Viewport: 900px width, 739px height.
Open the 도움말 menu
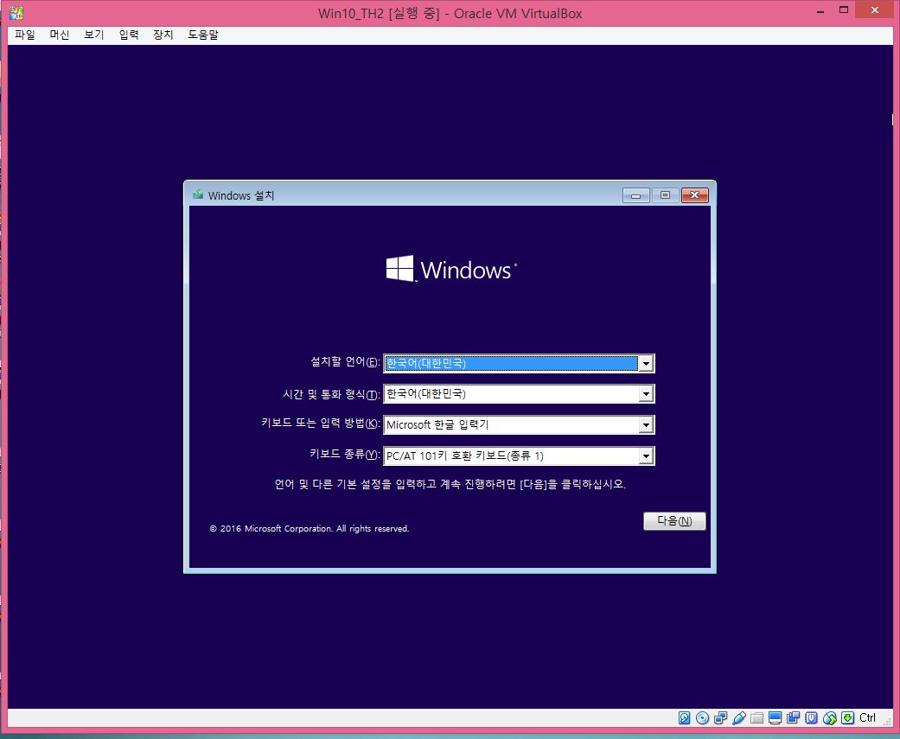(x=203, y=35)
